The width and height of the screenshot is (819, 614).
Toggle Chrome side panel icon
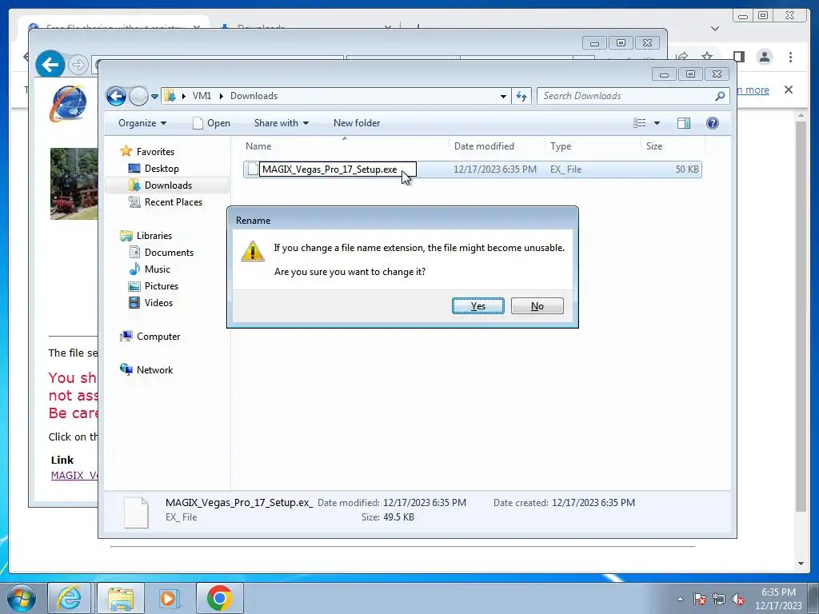738,57
